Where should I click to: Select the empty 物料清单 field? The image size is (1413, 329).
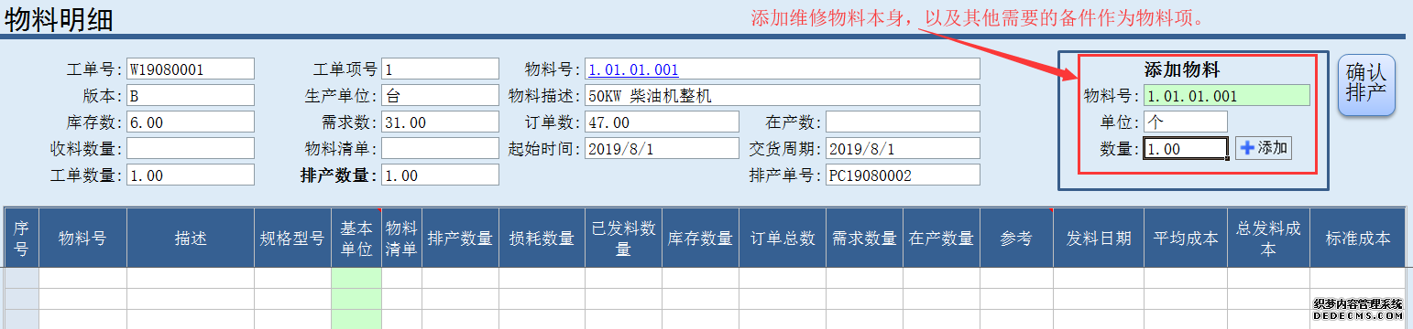[x=440, y=148]
